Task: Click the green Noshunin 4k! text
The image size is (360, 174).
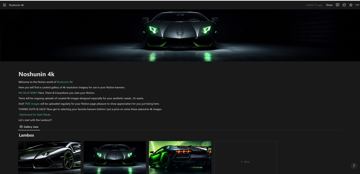Action: [x=65, y=82]
